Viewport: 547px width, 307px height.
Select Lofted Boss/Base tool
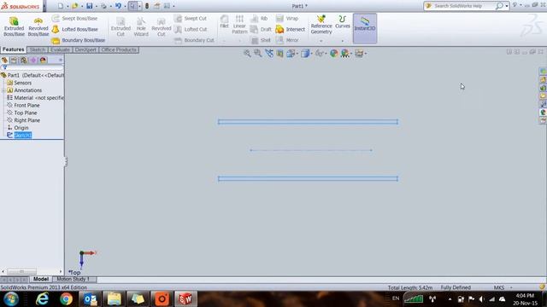(x=75, y=29)
